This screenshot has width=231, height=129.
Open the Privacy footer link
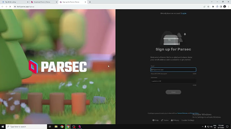(175, 120)
